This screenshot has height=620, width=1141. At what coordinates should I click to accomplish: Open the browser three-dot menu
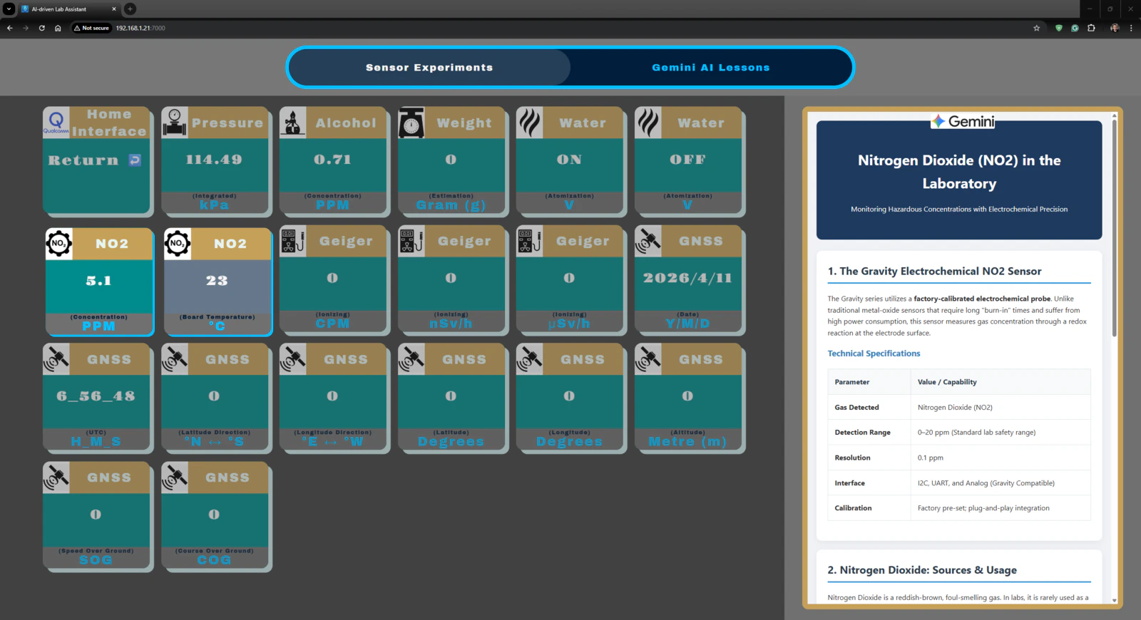(x=1131, y=29)
